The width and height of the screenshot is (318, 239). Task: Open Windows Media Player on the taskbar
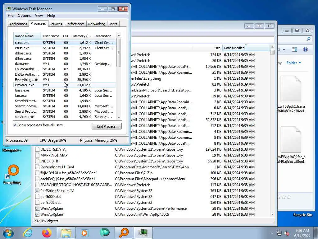[85, 233]
